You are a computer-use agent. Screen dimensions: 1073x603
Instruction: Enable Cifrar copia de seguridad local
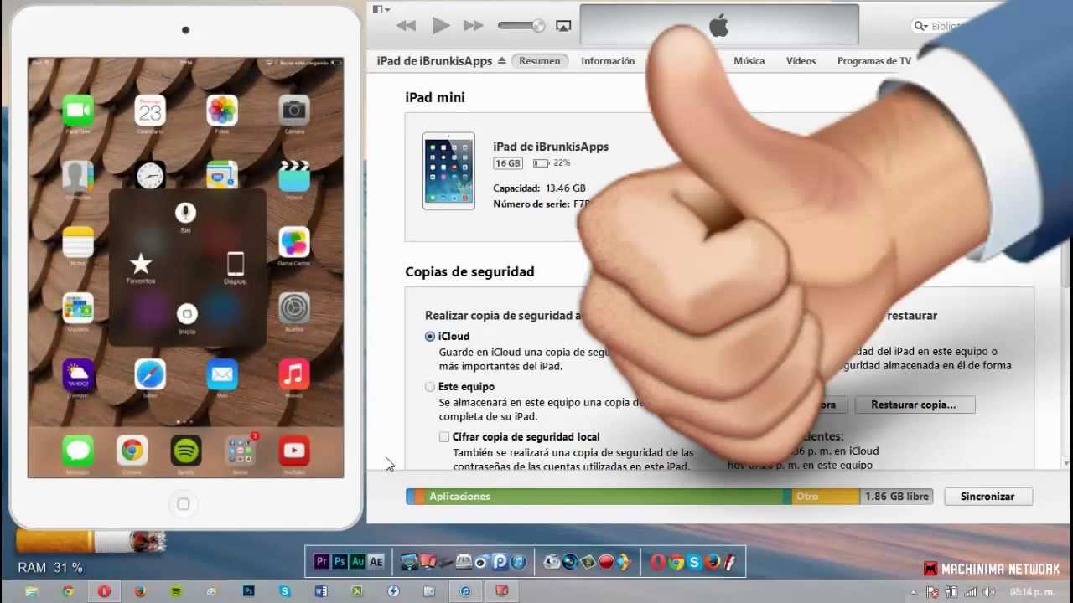[x=444, y=437]
